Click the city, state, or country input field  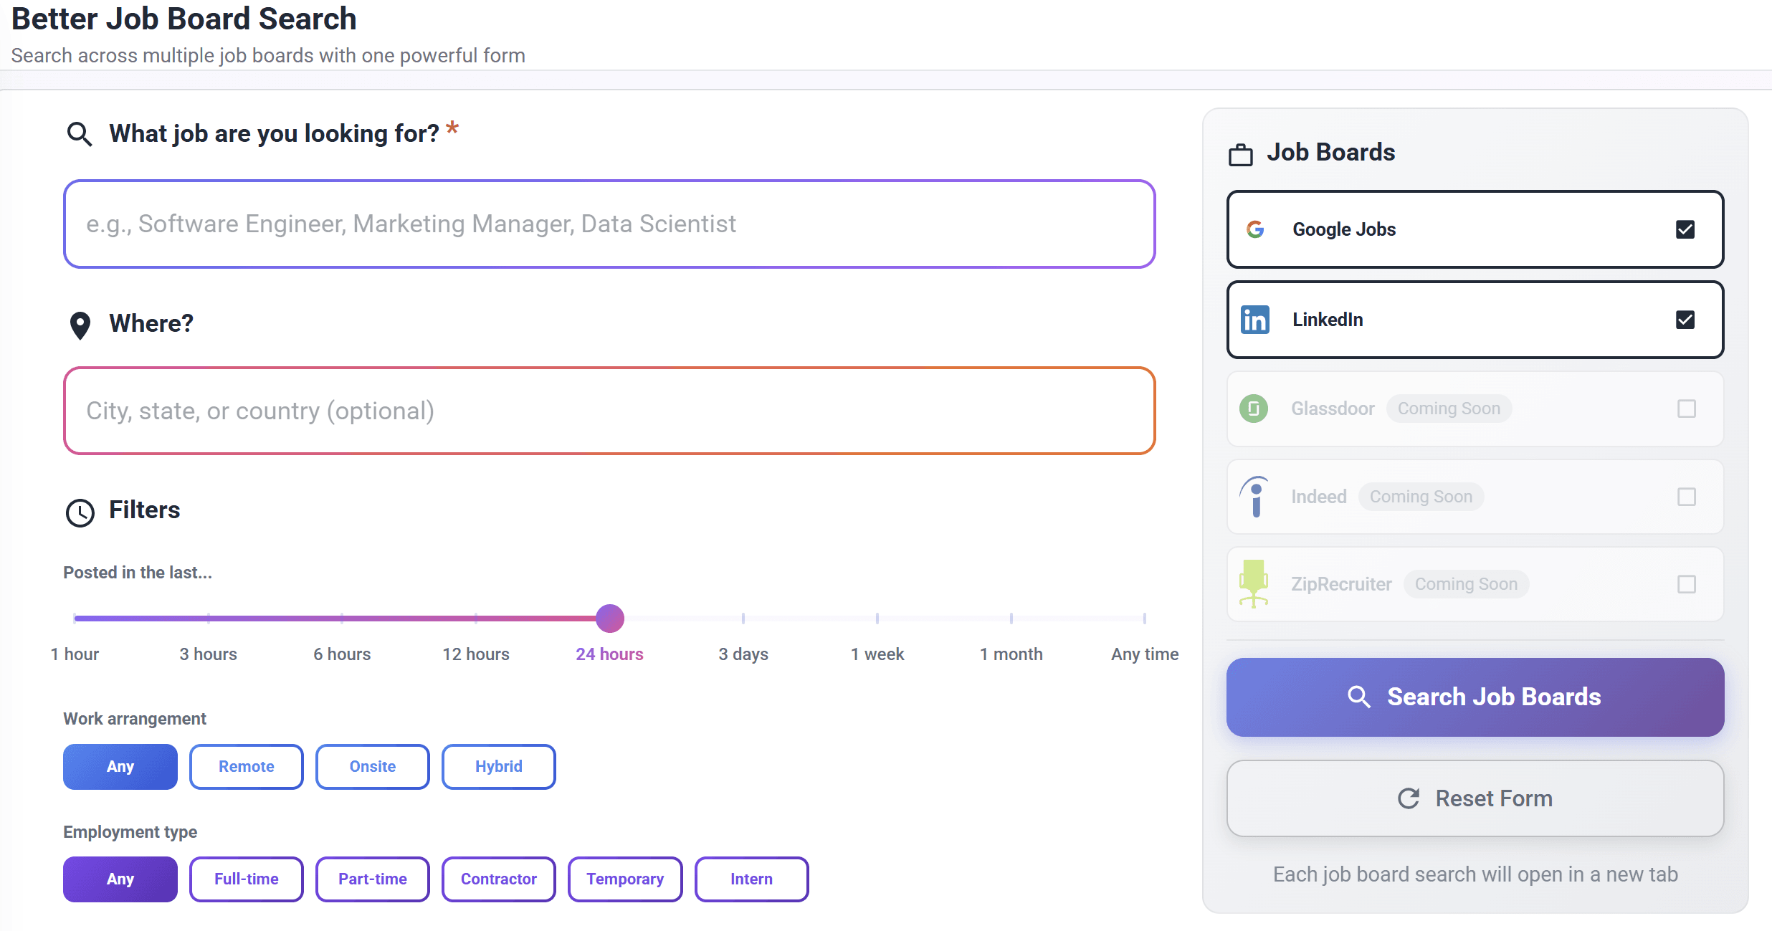point(609,411)
